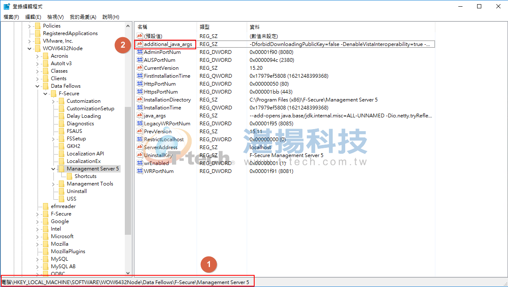Click the folder icon of Diagnostics
The height and width of the screenshot is (287, 508).
tap(61, 124)
